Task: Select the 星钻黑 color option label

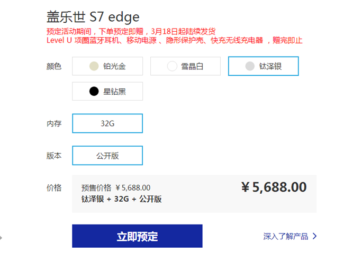Action: pos(114,92)
